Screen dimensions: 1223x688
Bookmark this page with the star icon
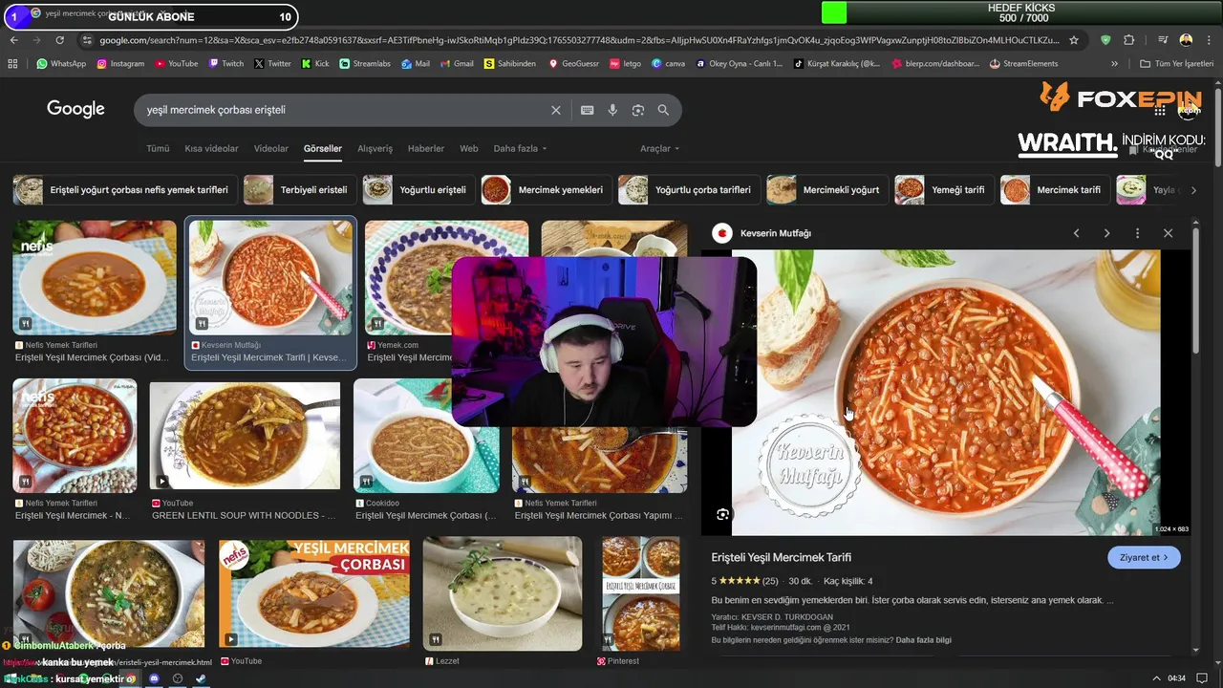tap(1074, 40)
